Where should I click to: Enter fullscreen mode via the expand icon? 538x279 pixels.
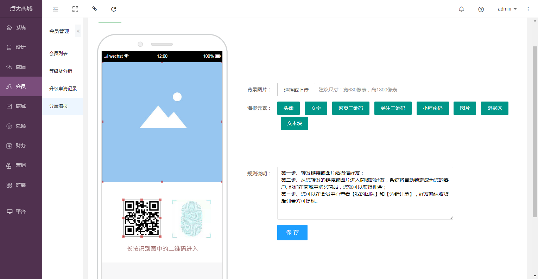[75, 9]
